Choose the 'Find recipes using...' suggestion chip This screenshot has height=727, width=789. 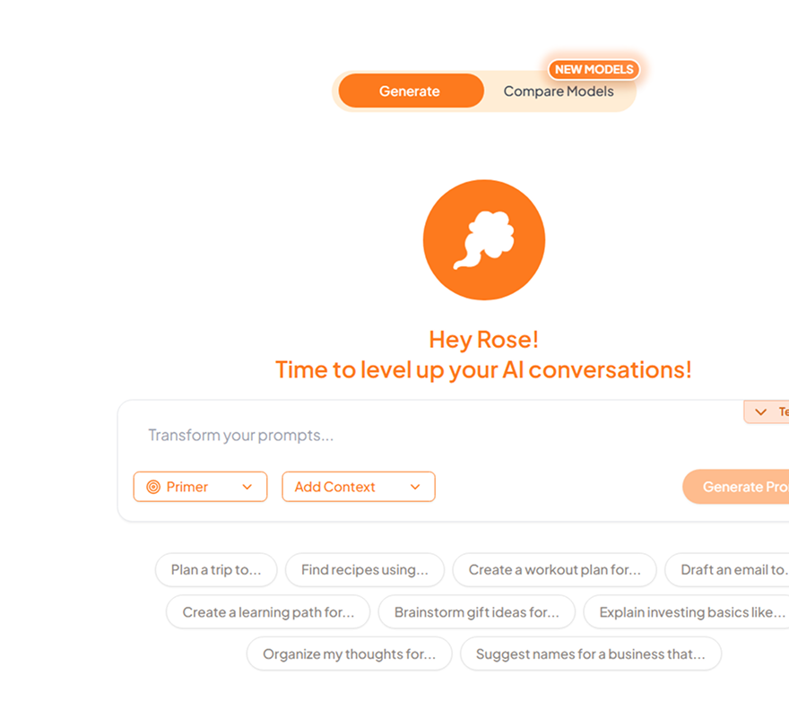[364, 569]
